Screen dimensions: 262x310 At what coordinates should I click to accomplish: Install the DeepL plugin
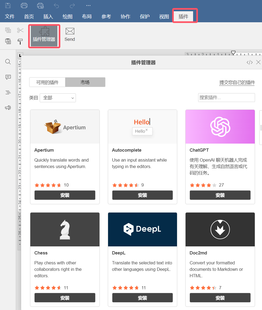(x=142, y=298)
